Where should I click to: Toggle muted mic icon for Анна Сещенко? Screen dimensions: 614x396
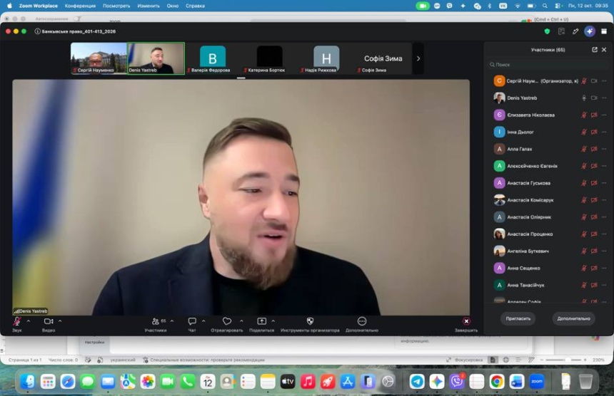(583, 268)
